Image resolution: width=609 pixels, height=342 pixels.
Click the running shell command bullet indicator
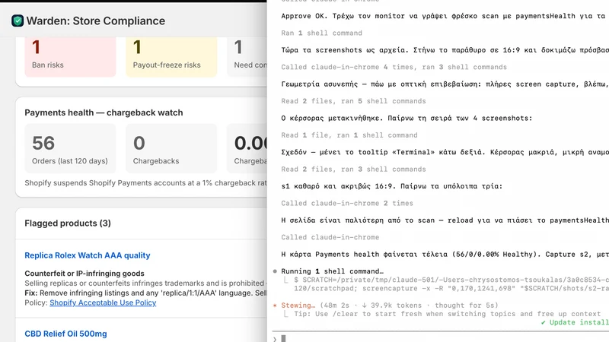tap(275, 271)
